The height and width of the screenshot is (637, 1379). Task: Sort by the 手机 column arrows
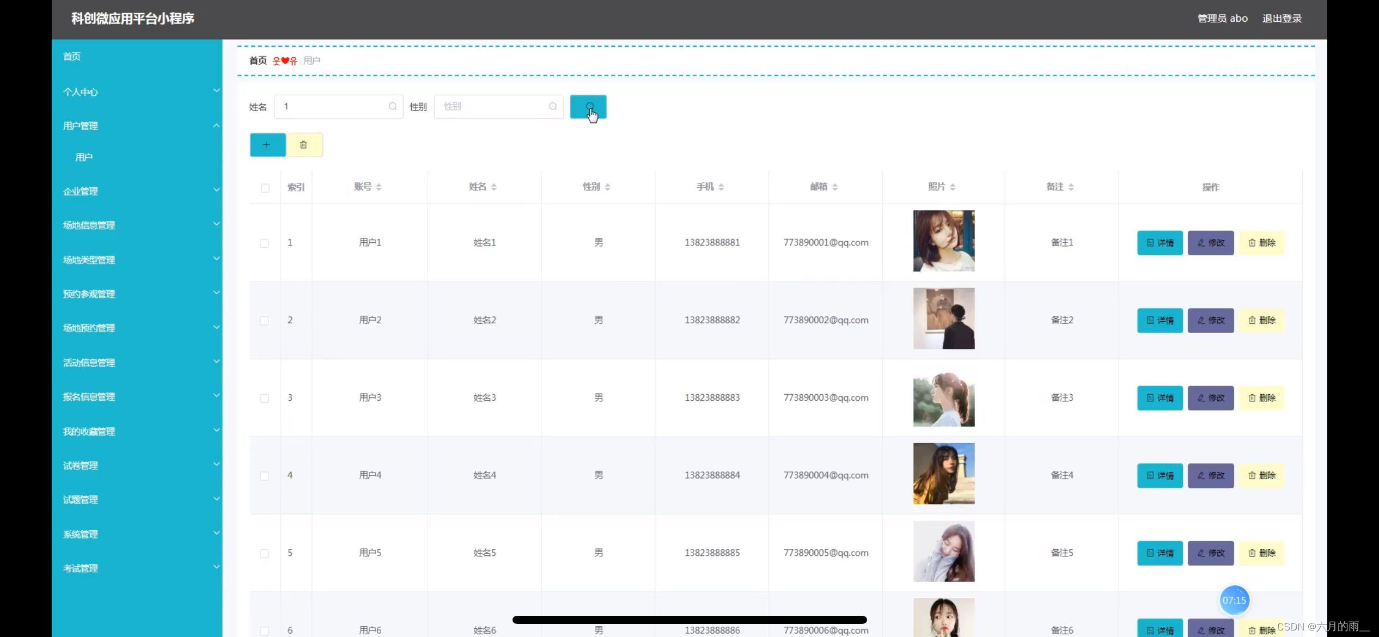pos(721,187)
